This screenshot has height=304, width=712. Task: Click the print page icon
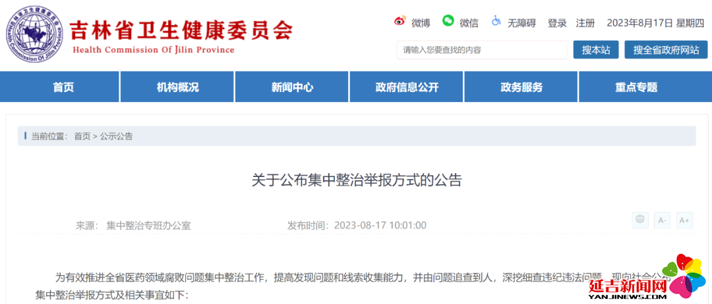[639, 220]
